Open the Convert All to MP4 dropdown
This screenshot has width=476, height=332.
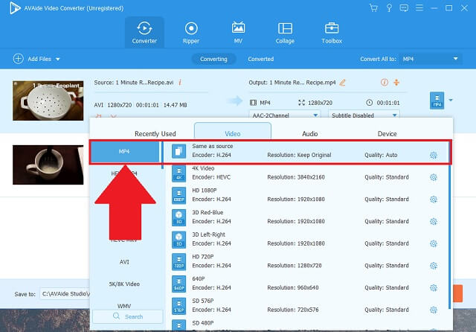tap(431, 59)
